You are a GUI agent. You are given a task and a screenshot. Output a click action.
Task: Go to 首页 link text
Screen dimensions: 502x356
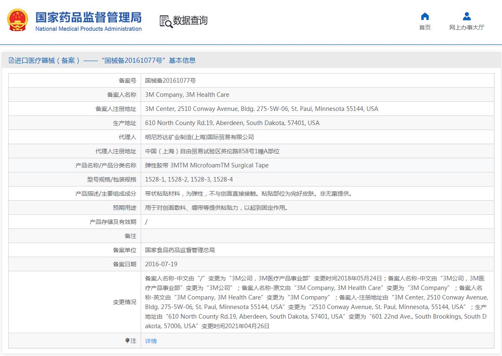coord(425,27)
